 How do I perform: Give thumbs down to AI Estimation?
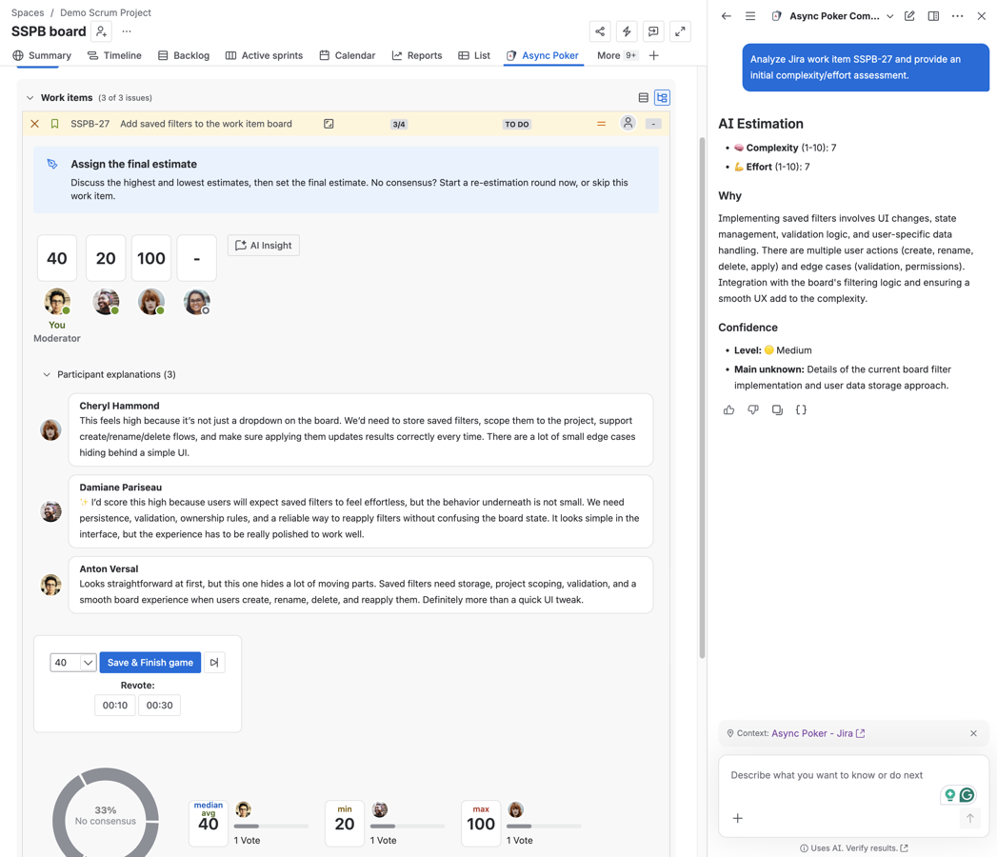tap(752, 409)
